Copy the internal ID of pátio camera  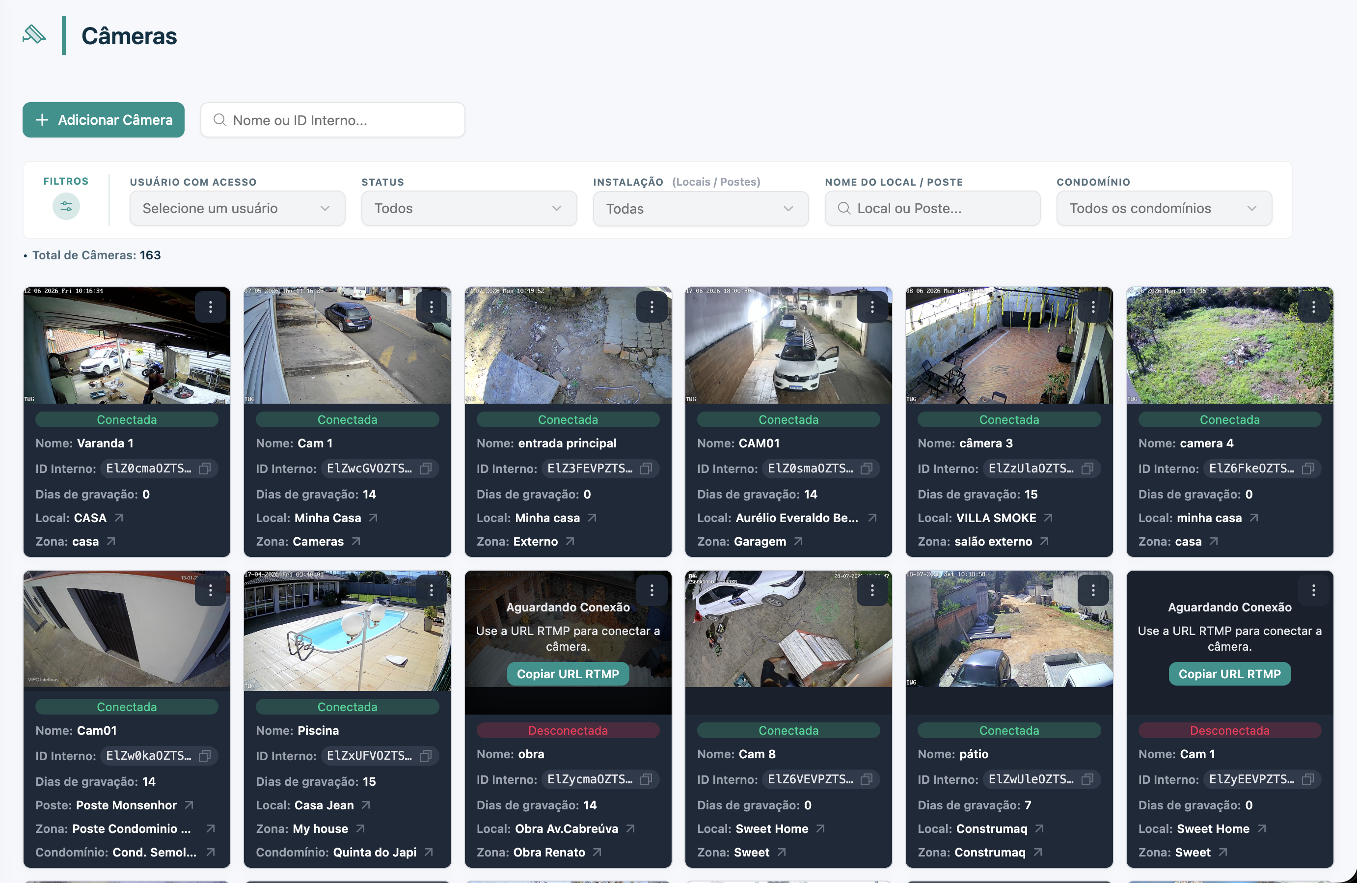coord(1087,779)
